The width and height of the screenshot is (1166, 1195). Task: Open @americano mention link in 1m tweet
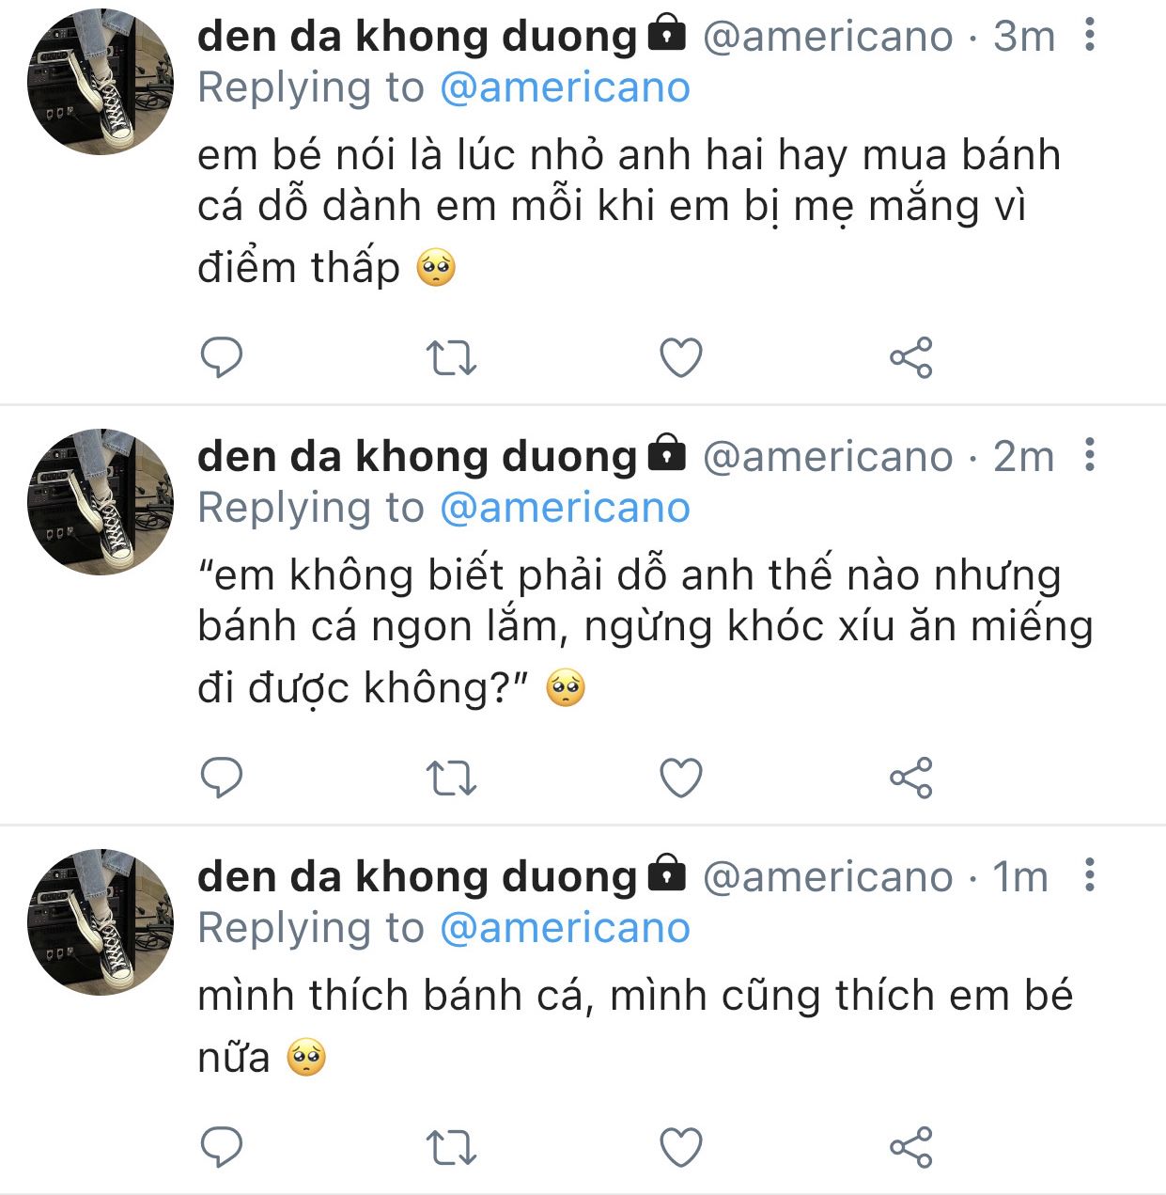(565, 928)
